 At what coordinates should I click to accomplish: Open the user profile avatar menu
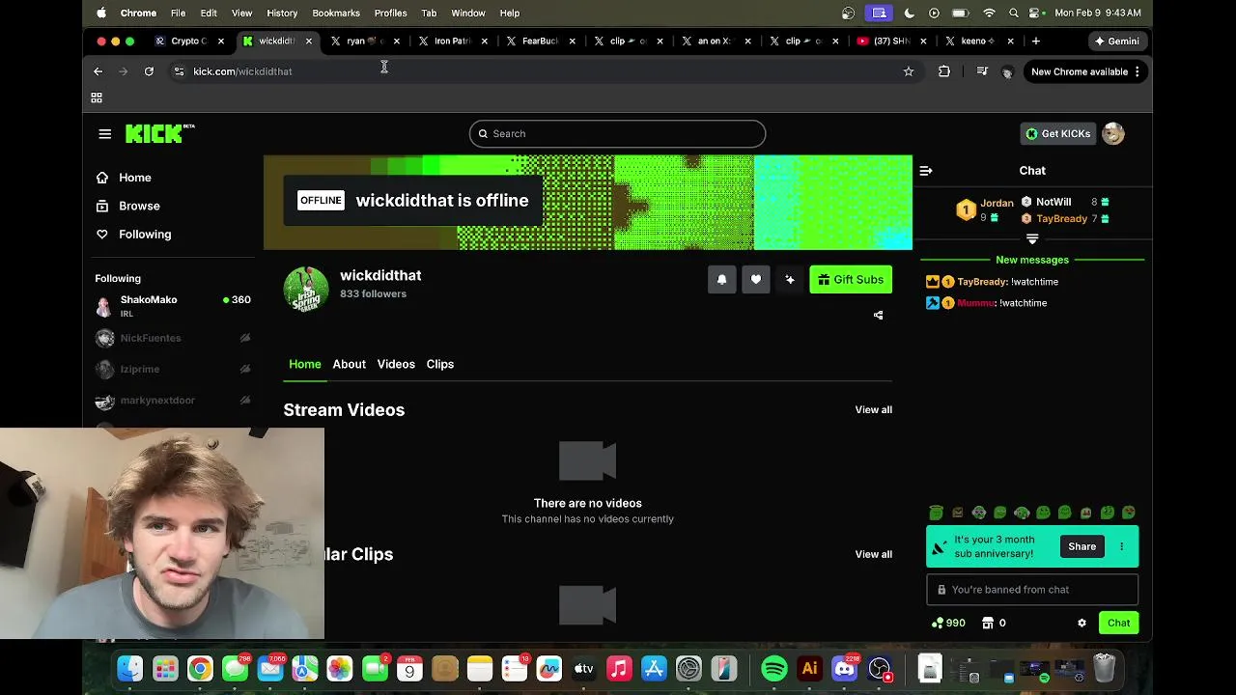coord(1113,134)
